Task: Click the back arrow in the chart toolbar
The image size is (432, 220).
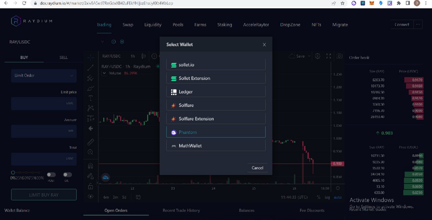Action: [90, 129]
